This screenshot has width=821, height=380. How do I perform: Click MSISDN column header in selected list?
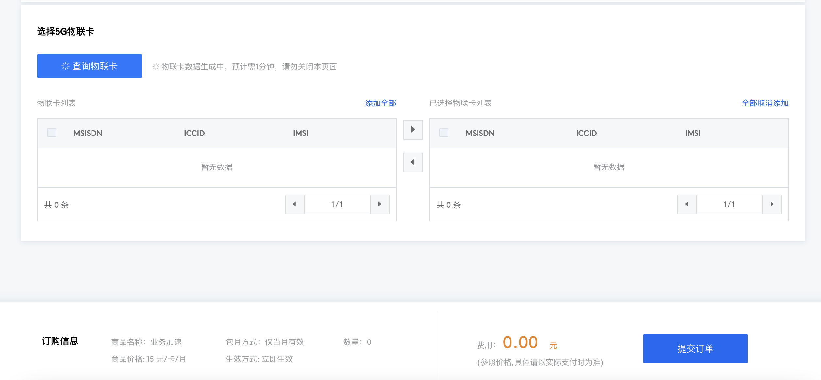480,133
